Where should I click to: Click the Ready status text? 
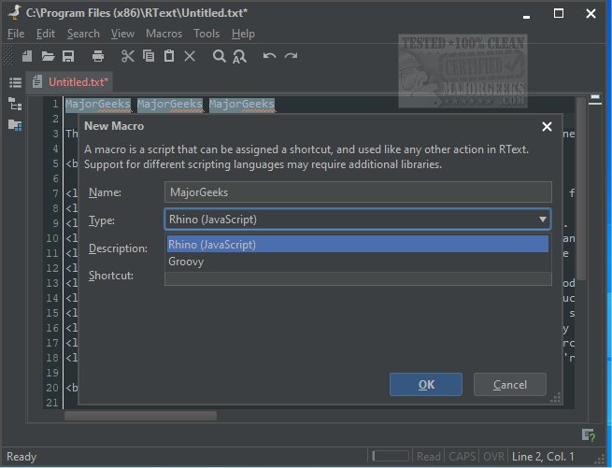[21, 456]
